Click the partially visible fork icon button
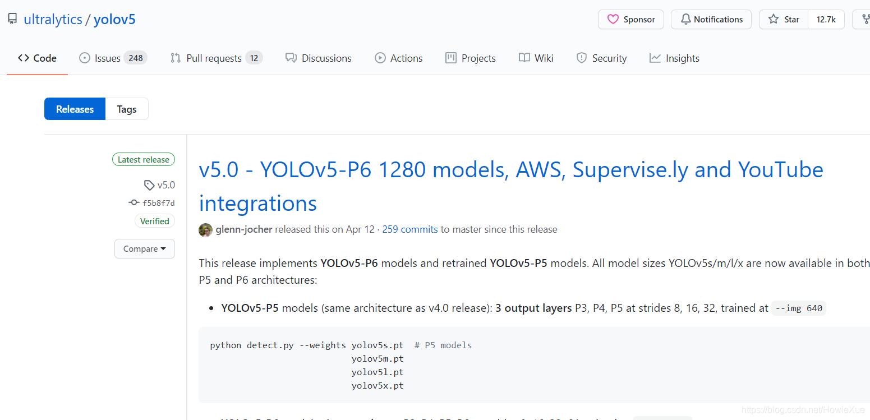This screenshot has height=420, width=870. click(862, 19)
